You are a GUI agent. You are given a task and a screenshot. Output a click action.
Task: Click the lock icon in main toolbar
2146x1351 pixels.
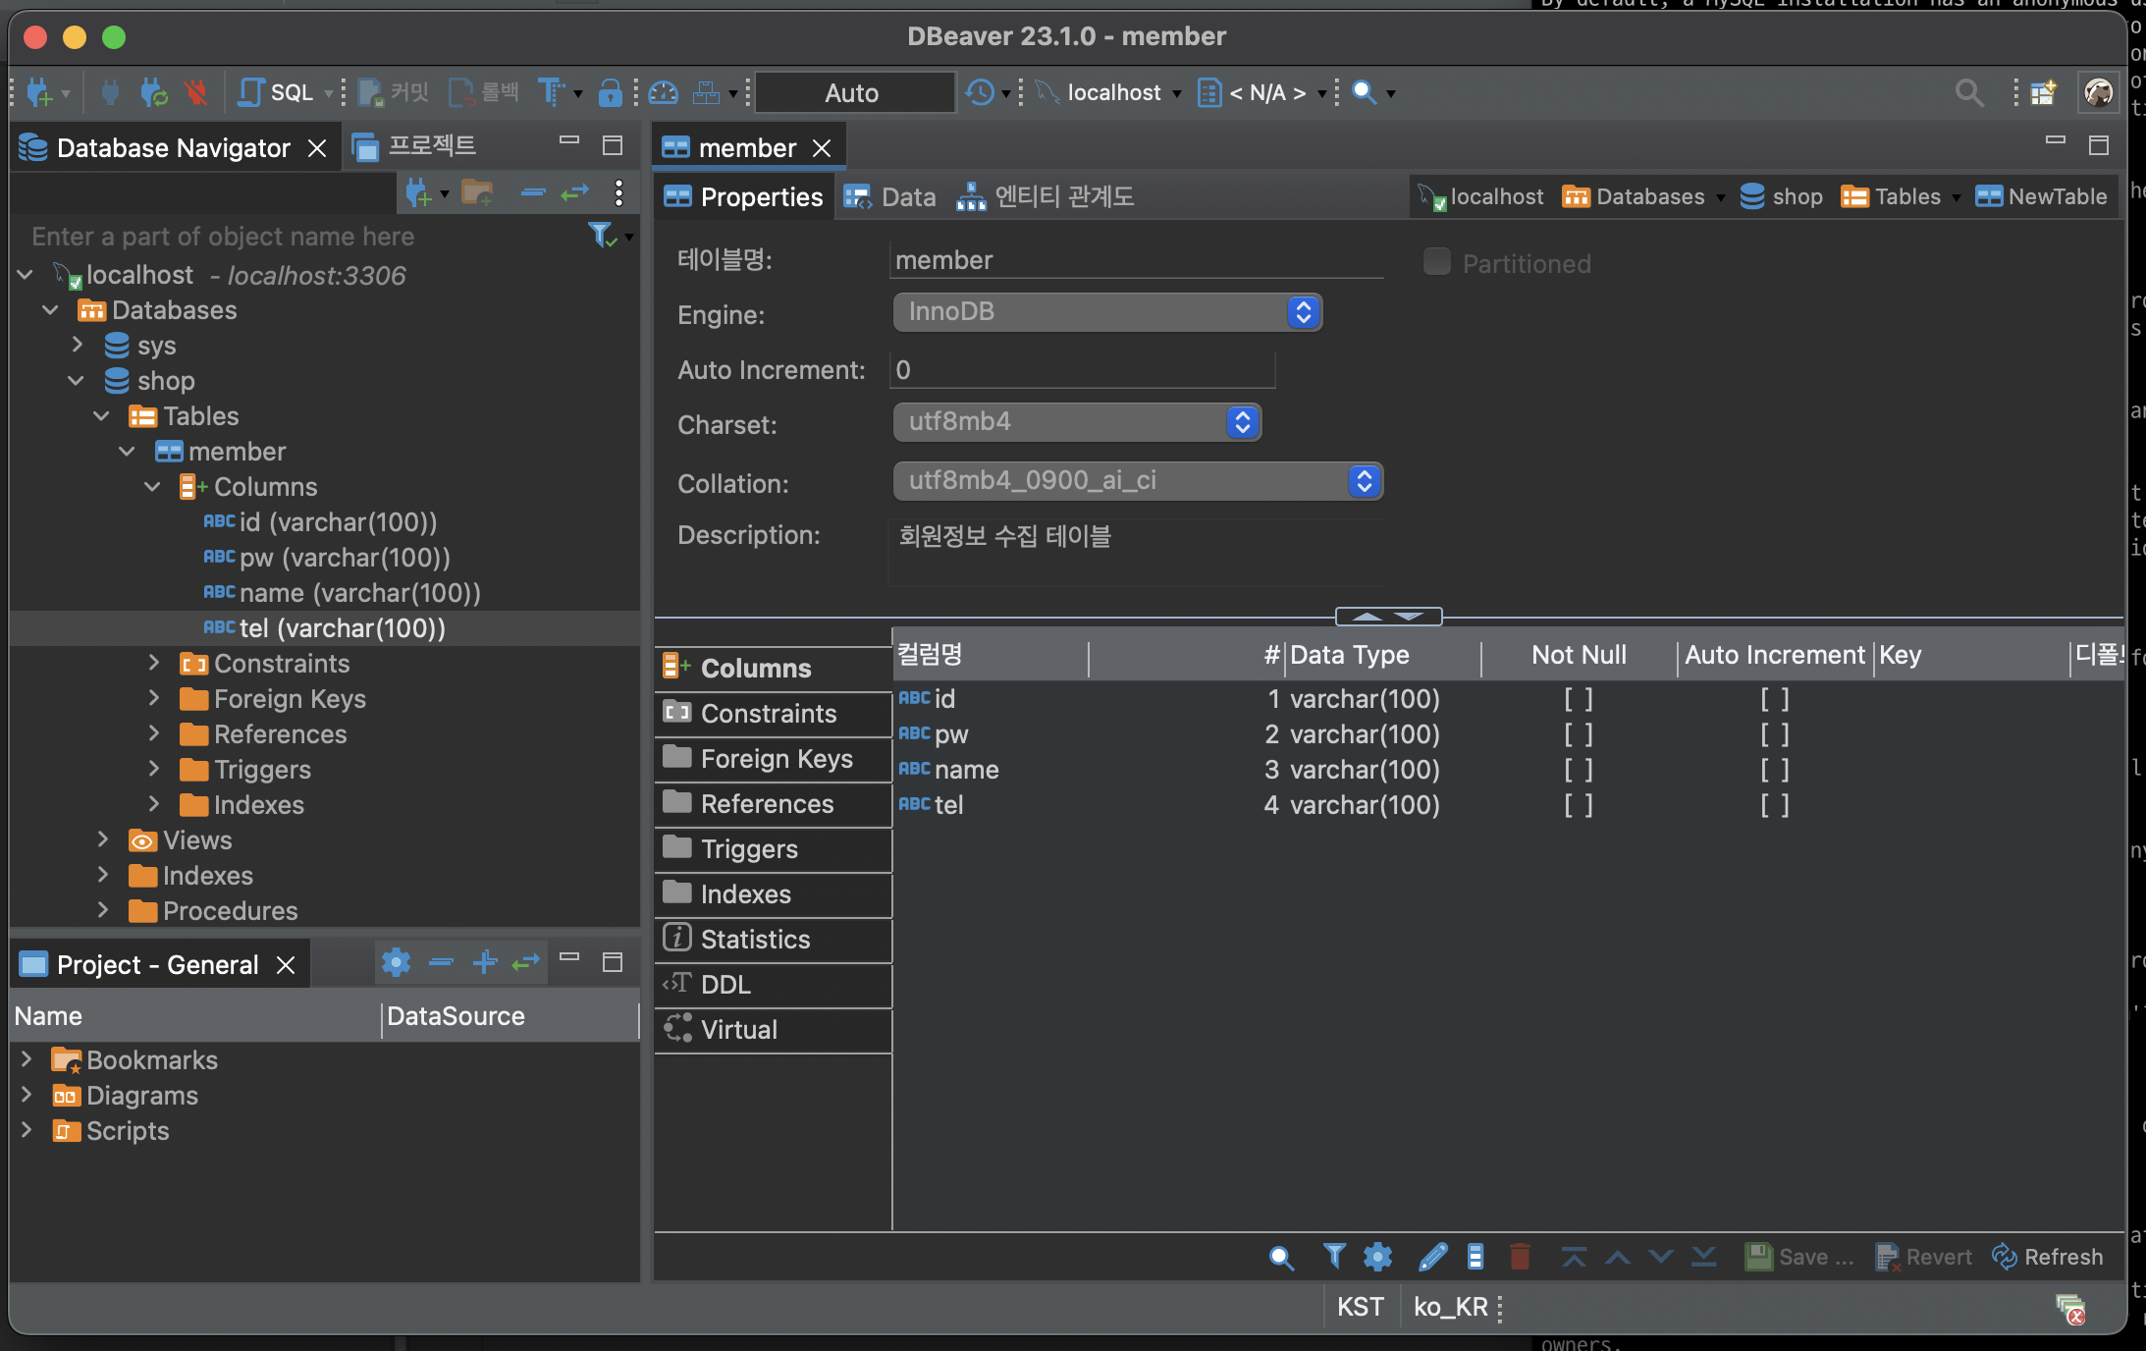coord(610,92)
